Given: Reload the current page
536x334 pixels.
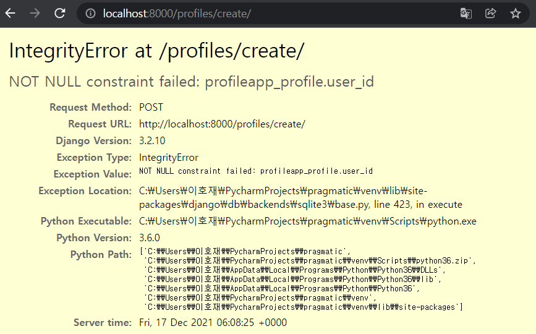Looking at the screenshot, I should pos(60,14).
